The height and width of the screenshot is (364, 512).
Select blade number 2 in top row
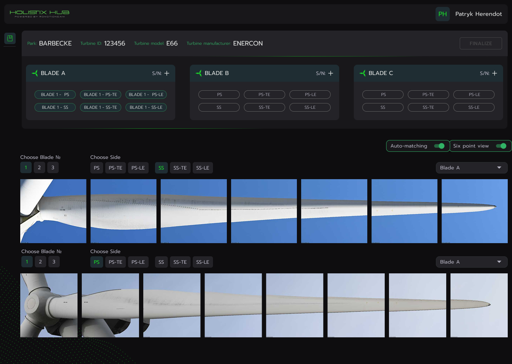pos(39,168)
